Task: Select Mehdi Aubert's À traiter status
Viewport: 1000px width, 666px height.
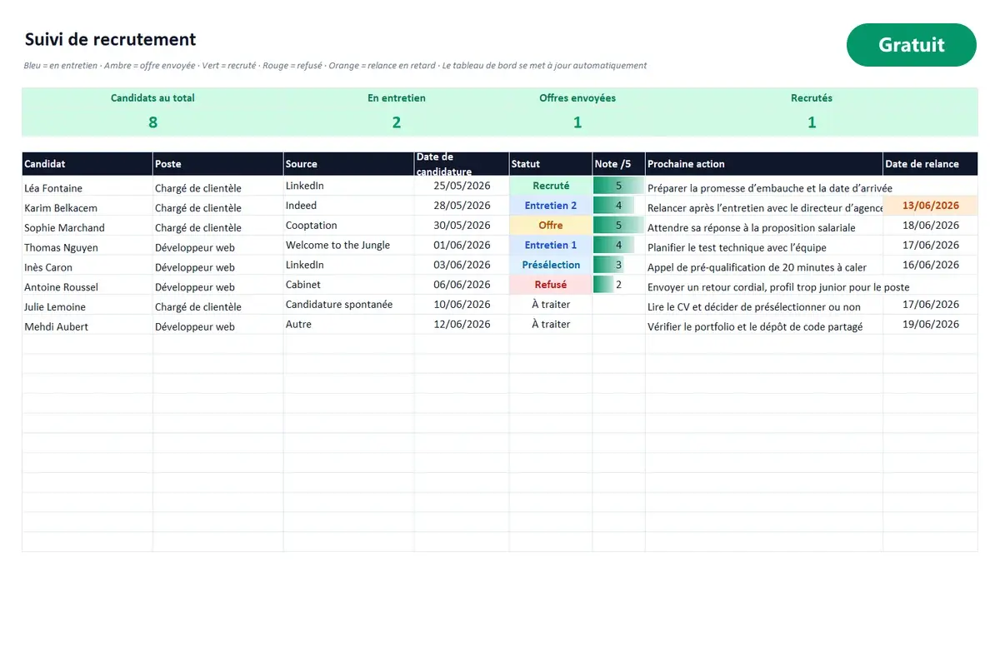Action: (x=551, y=325)
